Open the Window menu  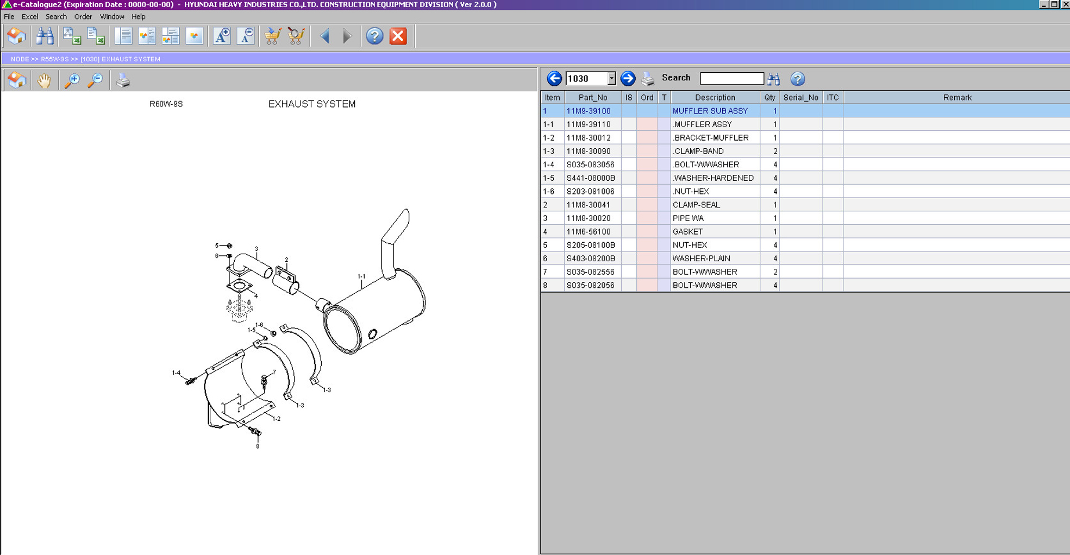(x=112, y=17)
